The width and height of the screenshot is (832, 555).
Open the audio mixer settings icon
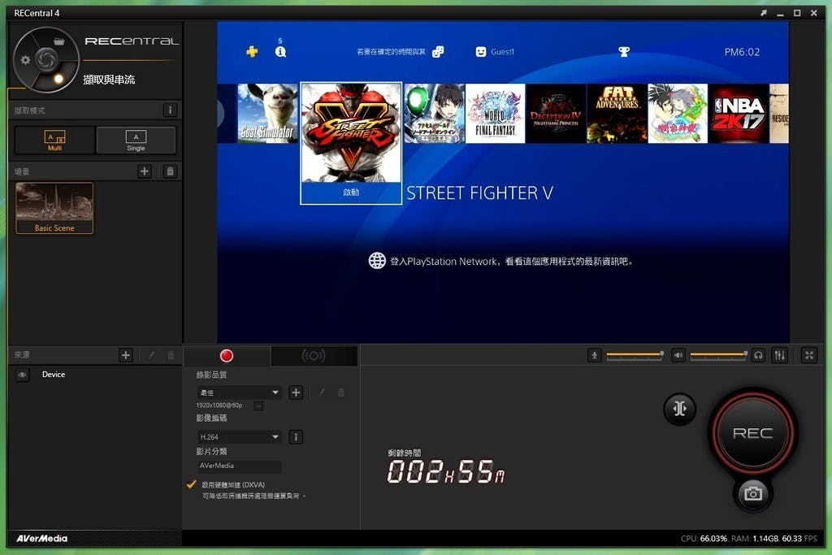(x=780, y=355)
